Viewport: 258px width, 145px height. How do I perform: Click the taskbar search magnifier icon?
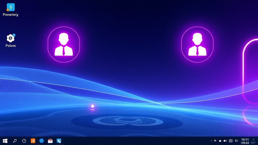point(15,141)
